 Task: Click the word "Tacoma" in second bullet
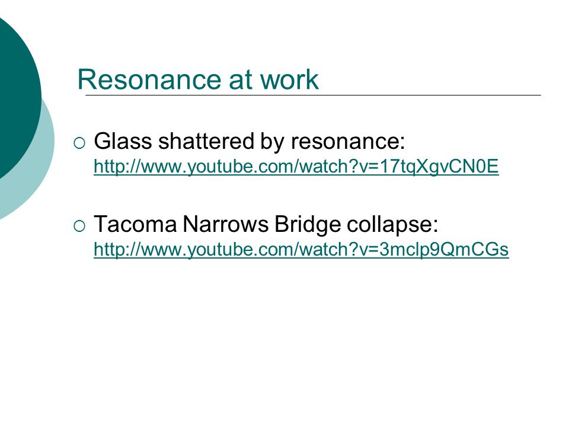pyautogui.click(x=135, y=224)
